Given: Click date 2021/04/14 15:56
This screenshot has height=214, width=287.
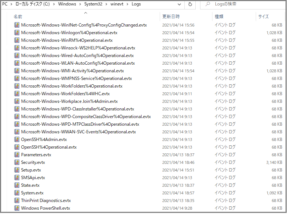Looking at the screenshot, I should click(178, 25).
